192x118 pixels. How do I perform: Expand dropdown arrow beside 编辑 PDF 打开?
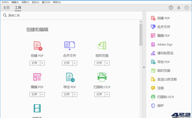42,94
